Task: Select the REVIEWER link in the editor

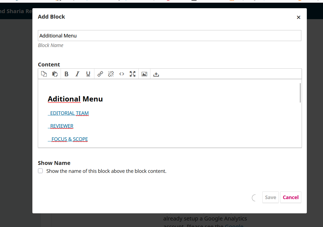Action: (x=62, y=126)
